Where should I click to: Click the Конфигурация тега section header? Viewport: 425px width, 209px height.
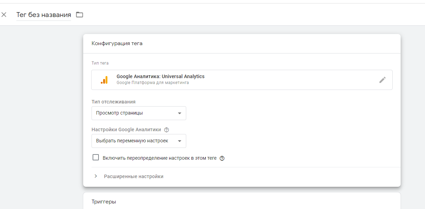point(117,43)
